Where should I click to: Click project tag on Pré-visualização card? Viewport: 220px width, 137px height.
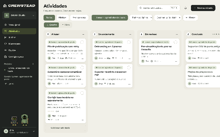155,42
